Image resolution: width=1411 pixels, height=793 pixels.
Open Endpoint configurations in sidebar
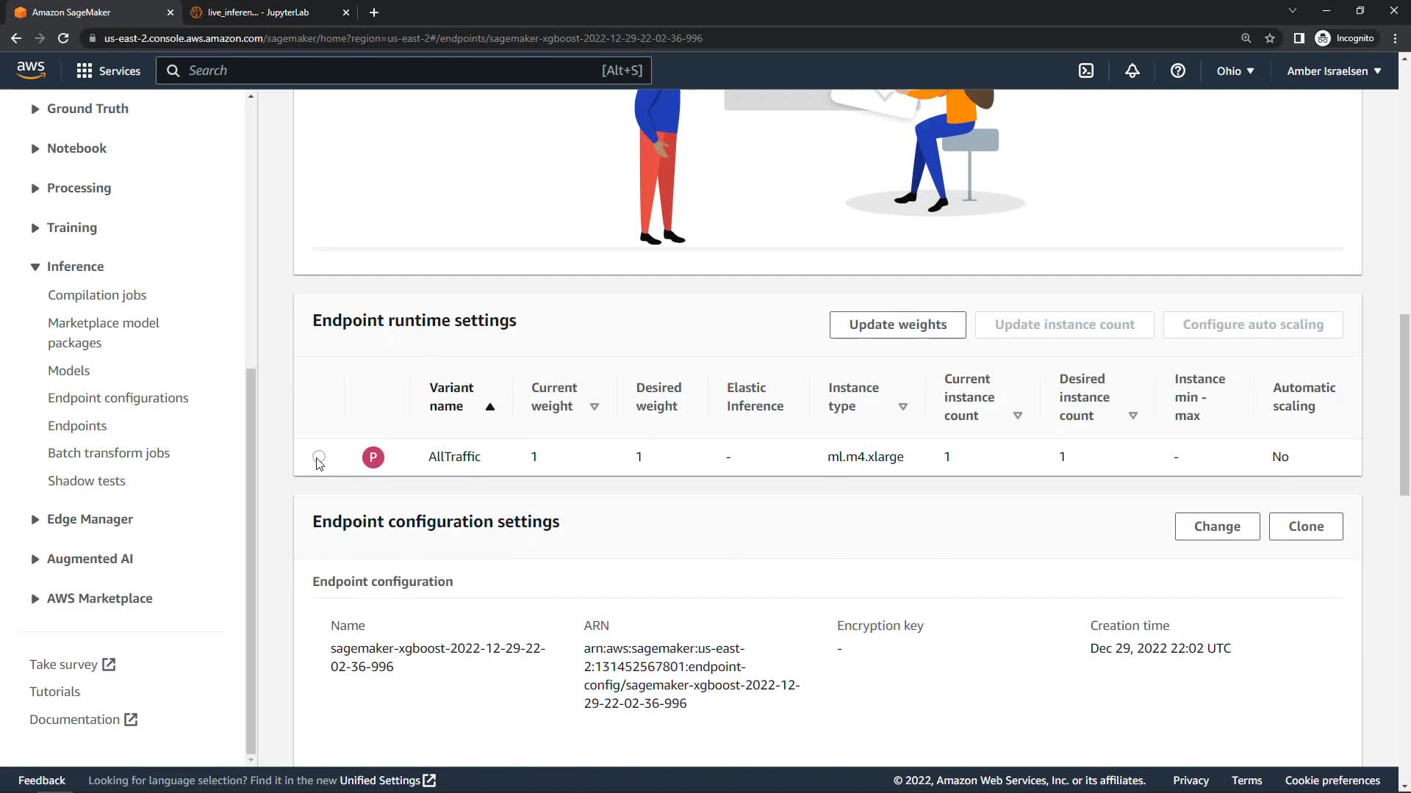[118, 398]
